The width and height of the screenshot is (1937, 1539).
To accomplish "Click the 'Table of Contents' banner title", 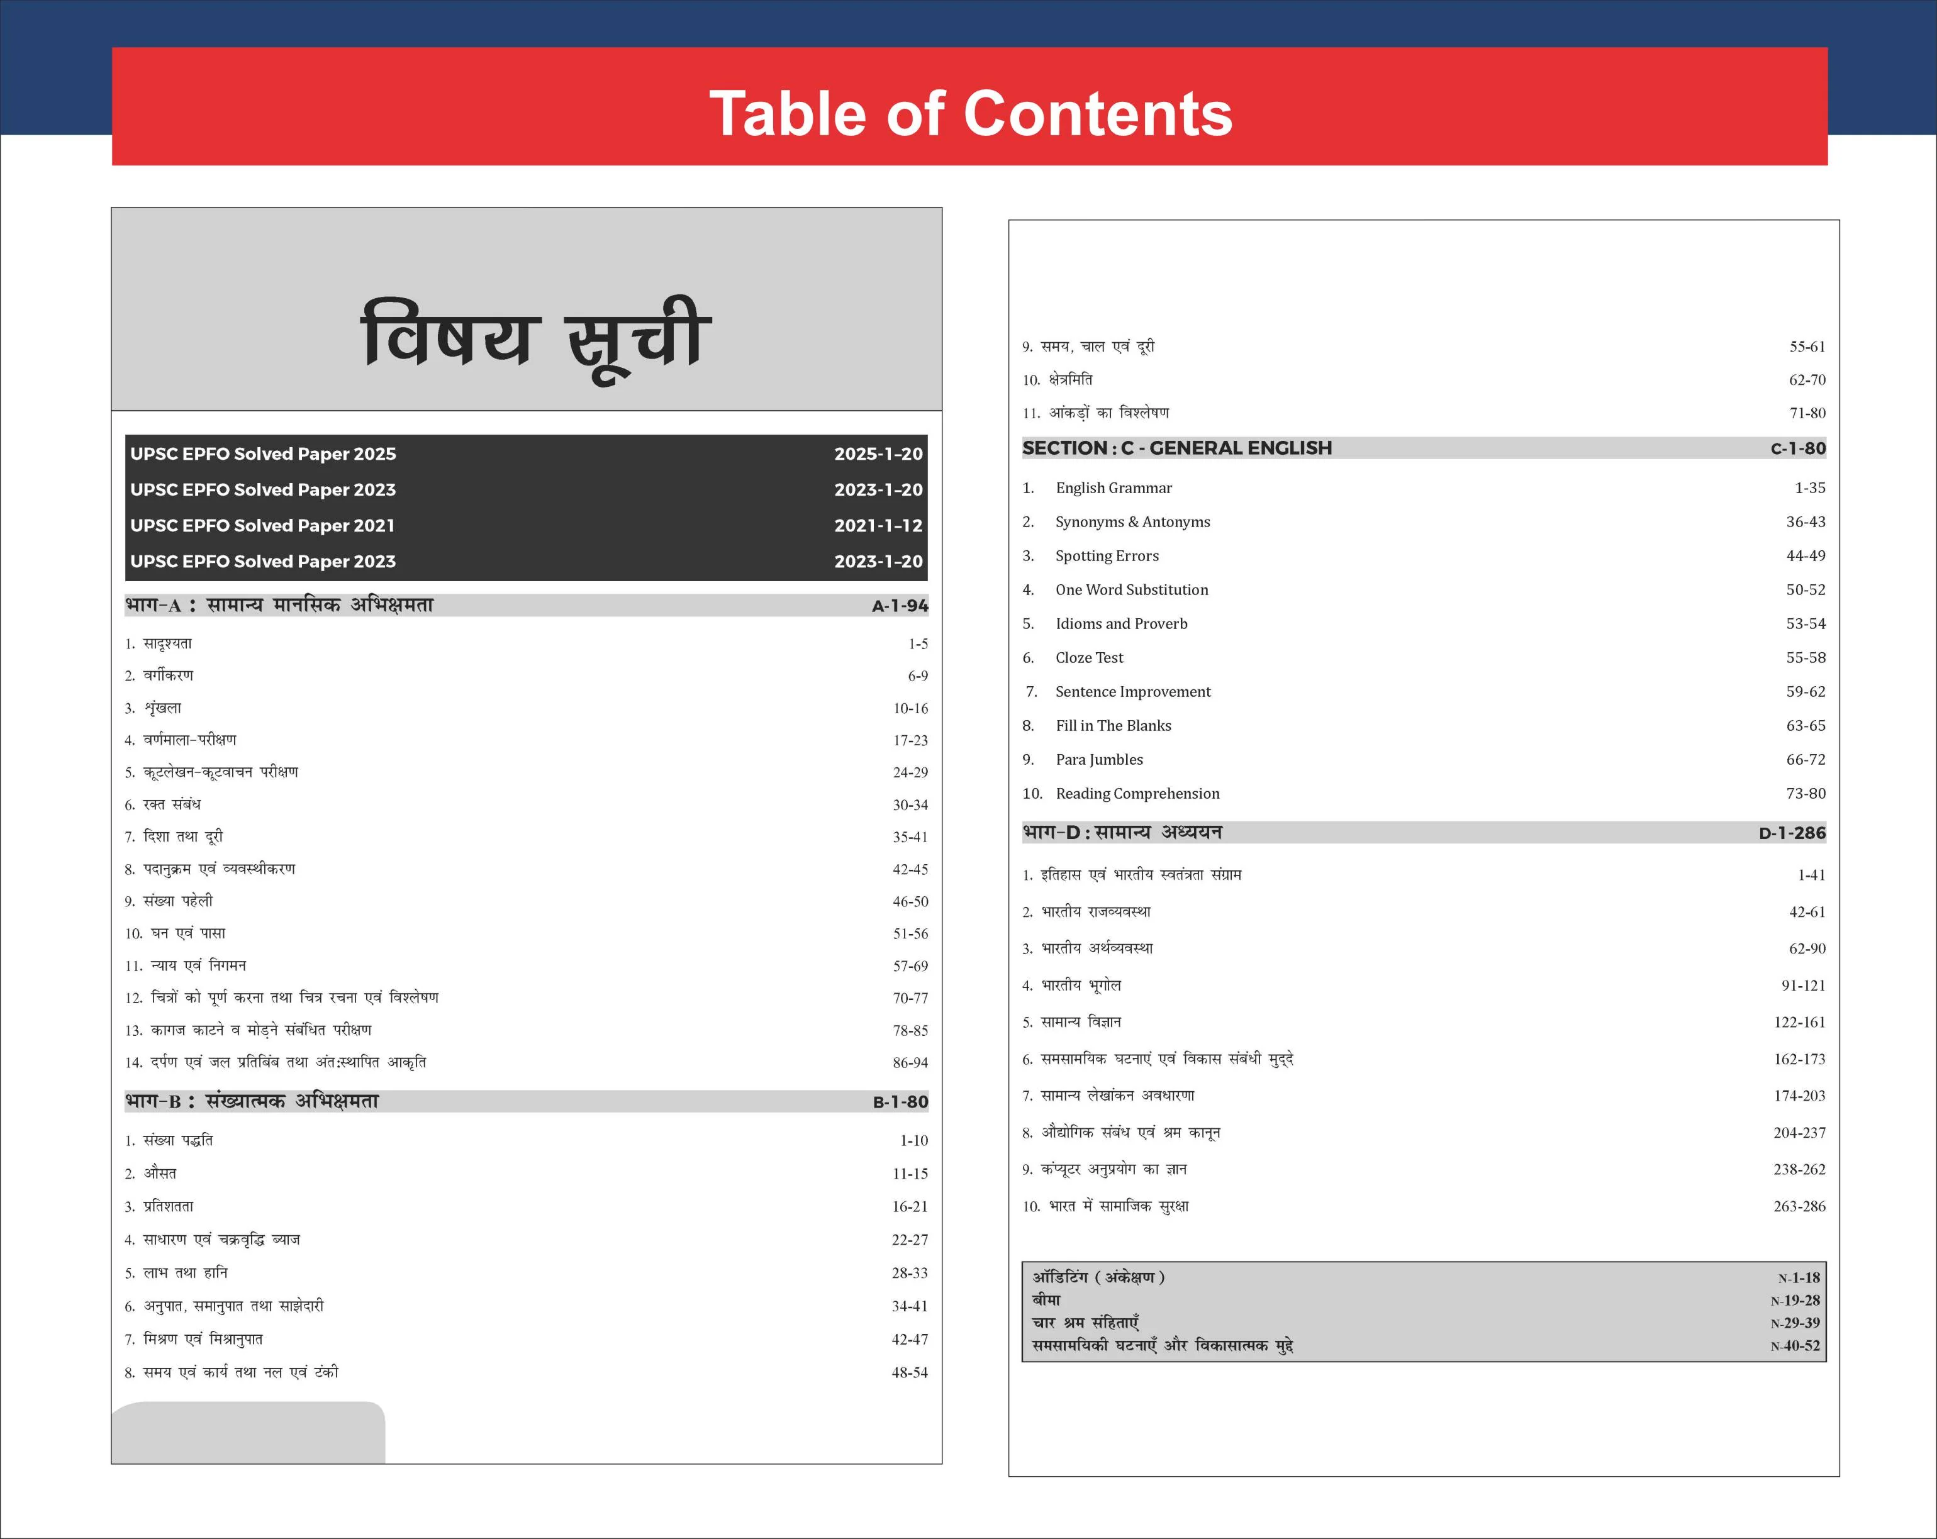I will 970,113.
